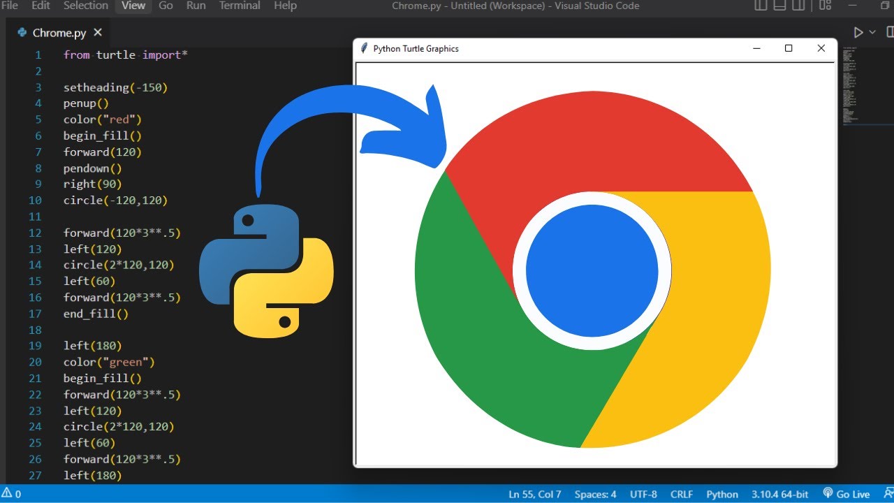Click the feather icon in the Turtle Graphics window
Viewport: 894px width, 503px height.
tap(363, 48)
